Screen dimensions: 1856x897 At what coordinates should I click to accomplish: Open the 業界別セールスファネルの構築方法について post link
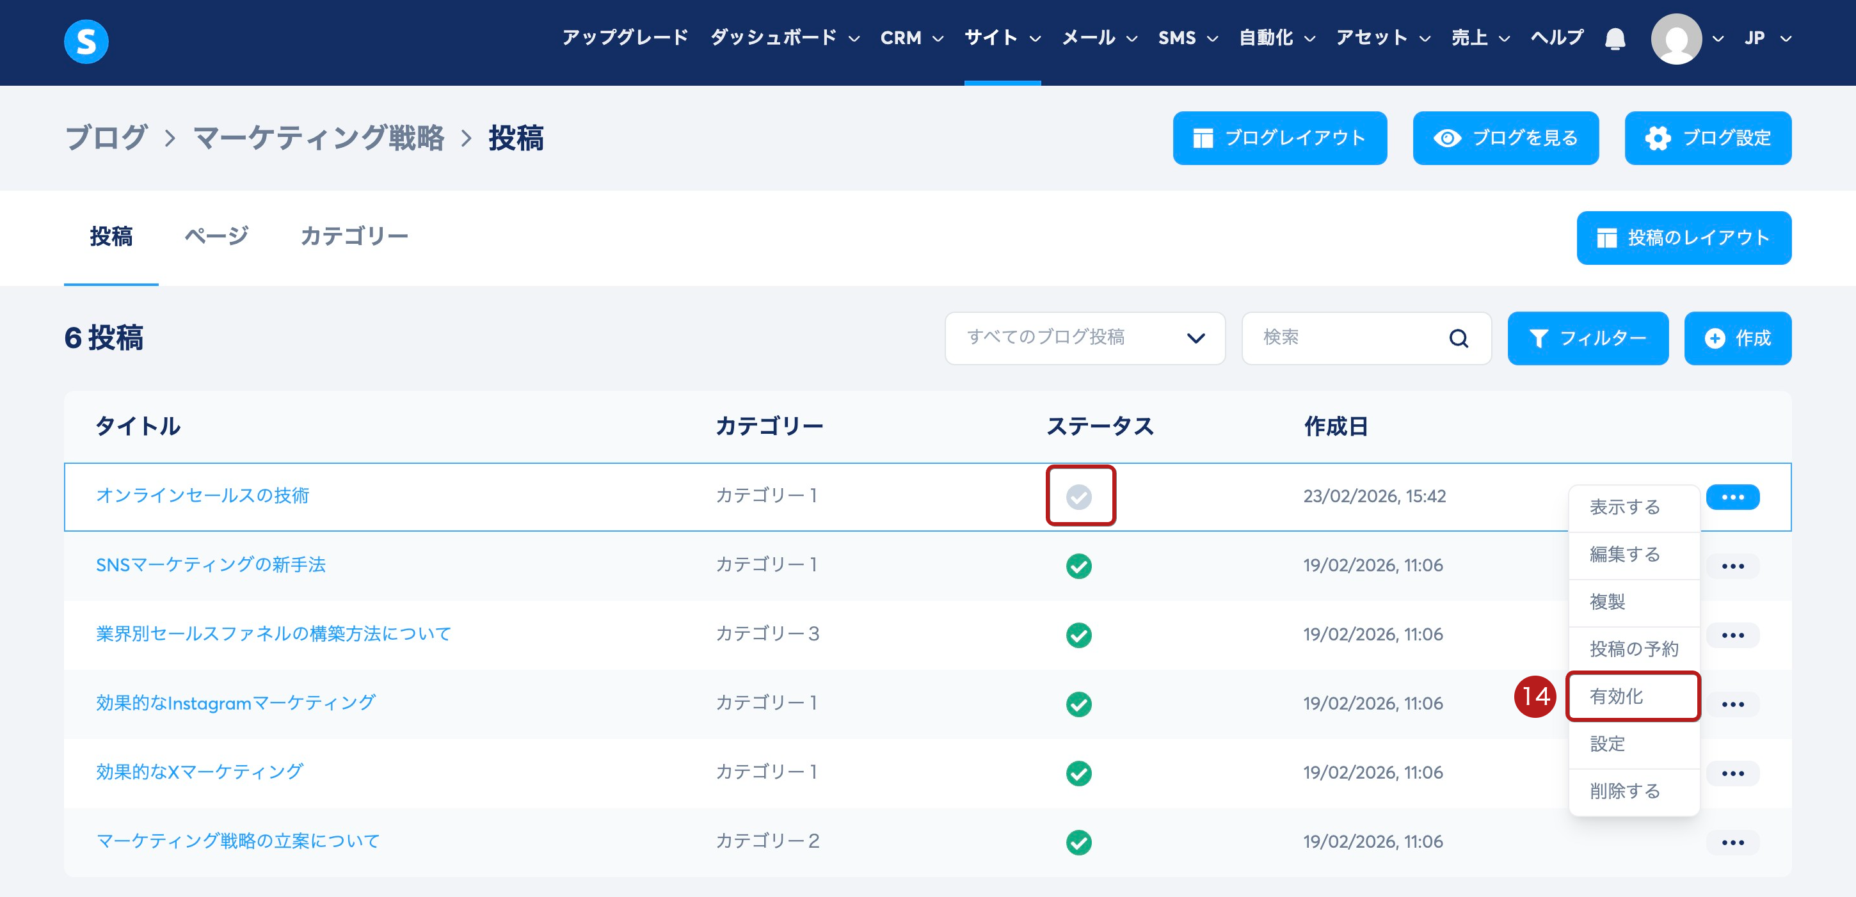click(274, 633)
